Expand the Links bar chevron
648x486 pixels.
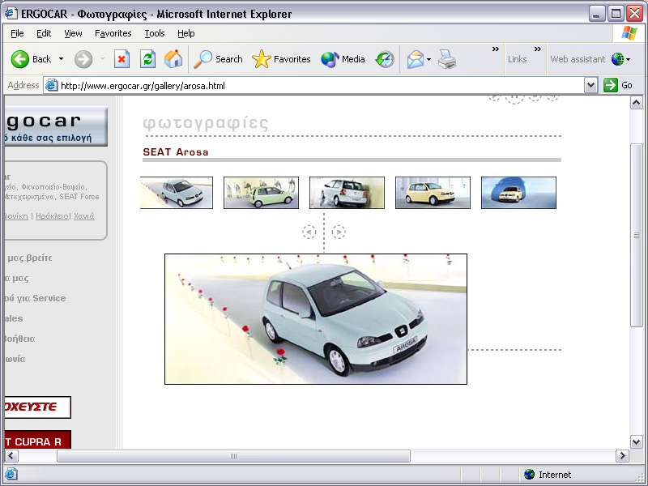[x=538, y=49]
